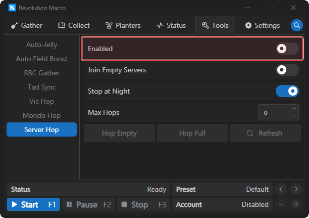Image resolution: width=309 pixels, height=218 pixels.
Task: Turn on Join Empty Servers switch
Action: (287, 70)
